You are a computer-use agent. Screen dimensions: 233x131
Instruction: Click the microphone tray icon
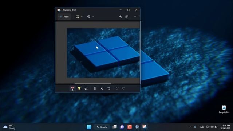[195, 127]
